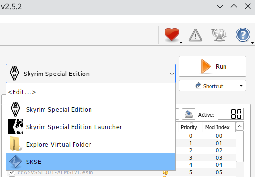Click the red heart endorse icon
255x177 pixels.
[172, 34]
